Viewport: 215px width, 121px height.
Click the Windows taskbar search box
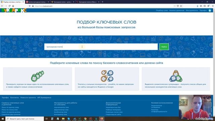[25, 119]
